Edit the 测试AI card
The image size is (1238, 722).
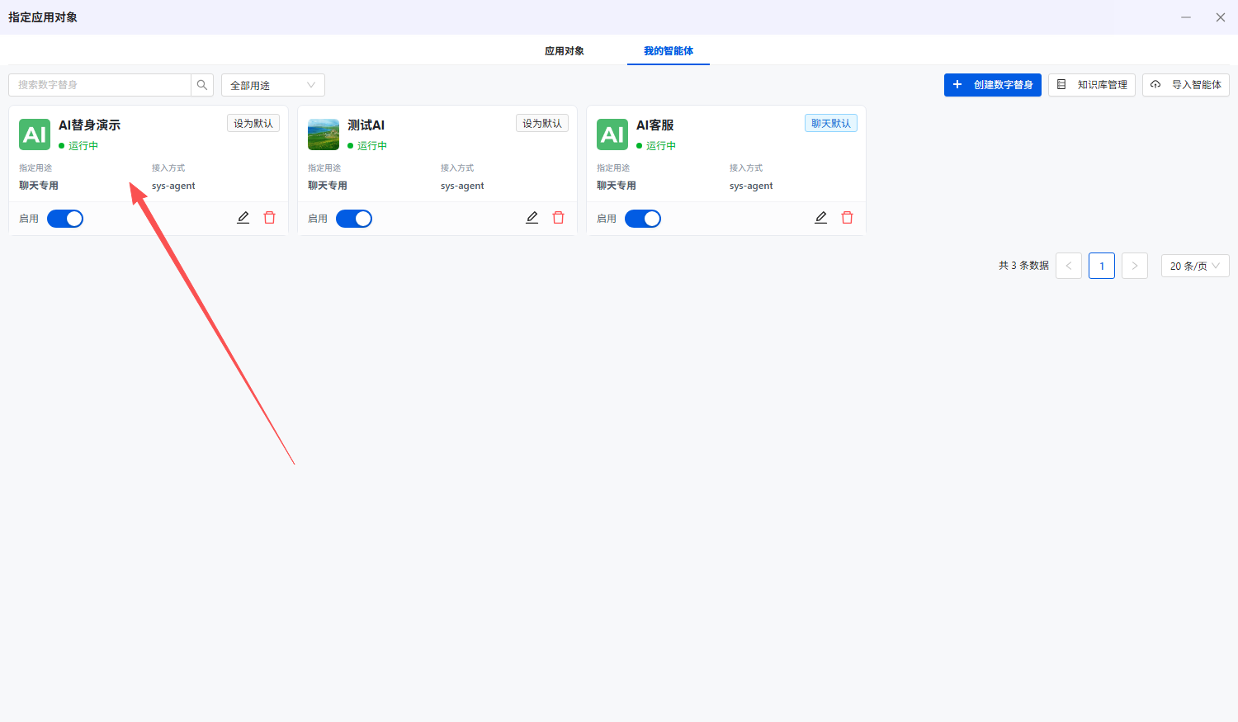[532, 218]
